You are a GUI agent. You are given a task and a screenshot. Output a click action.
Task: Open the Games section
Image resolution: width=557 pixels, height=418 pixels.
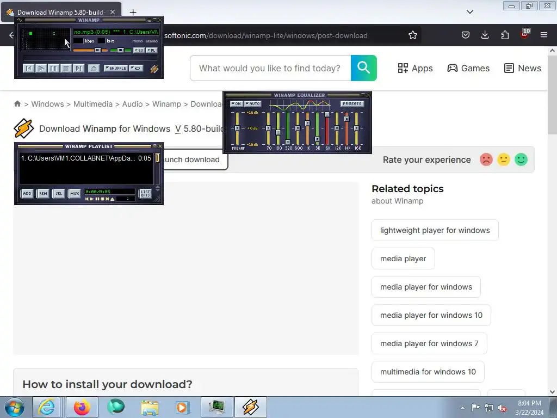[x=468, y=68]
